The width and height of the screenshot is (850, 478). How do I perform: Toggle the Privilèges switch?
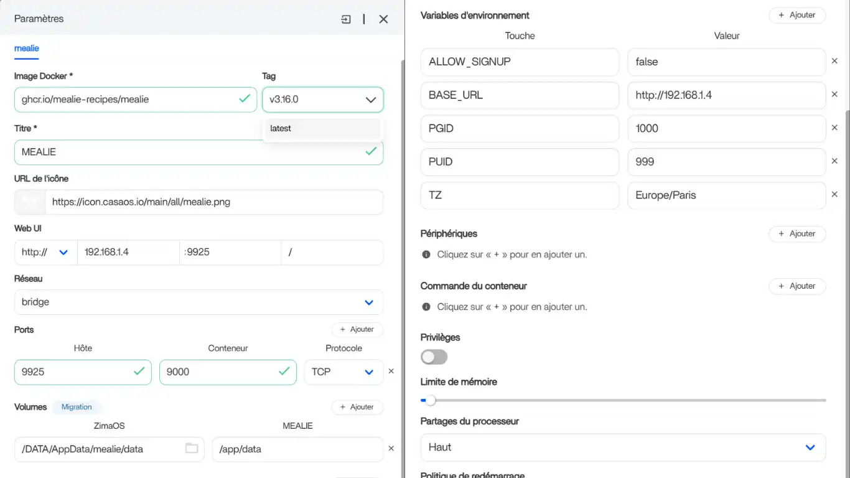(x=434, y=357)
